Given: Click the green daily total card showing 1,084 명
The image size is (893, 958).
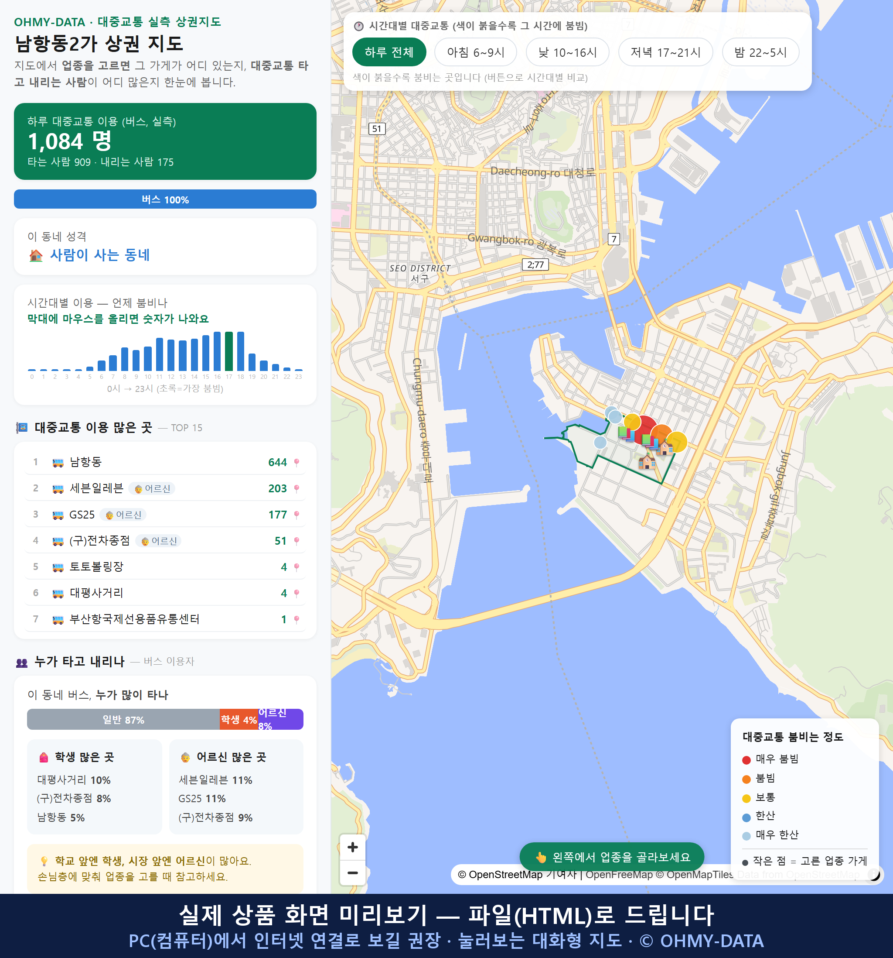Looking at the screenshot, I should pyautogui.click(x=165, y=141).
